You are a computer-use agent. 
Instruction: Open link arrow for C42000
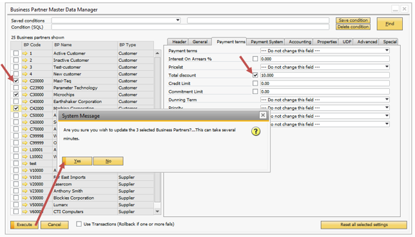tap(25, 108)
